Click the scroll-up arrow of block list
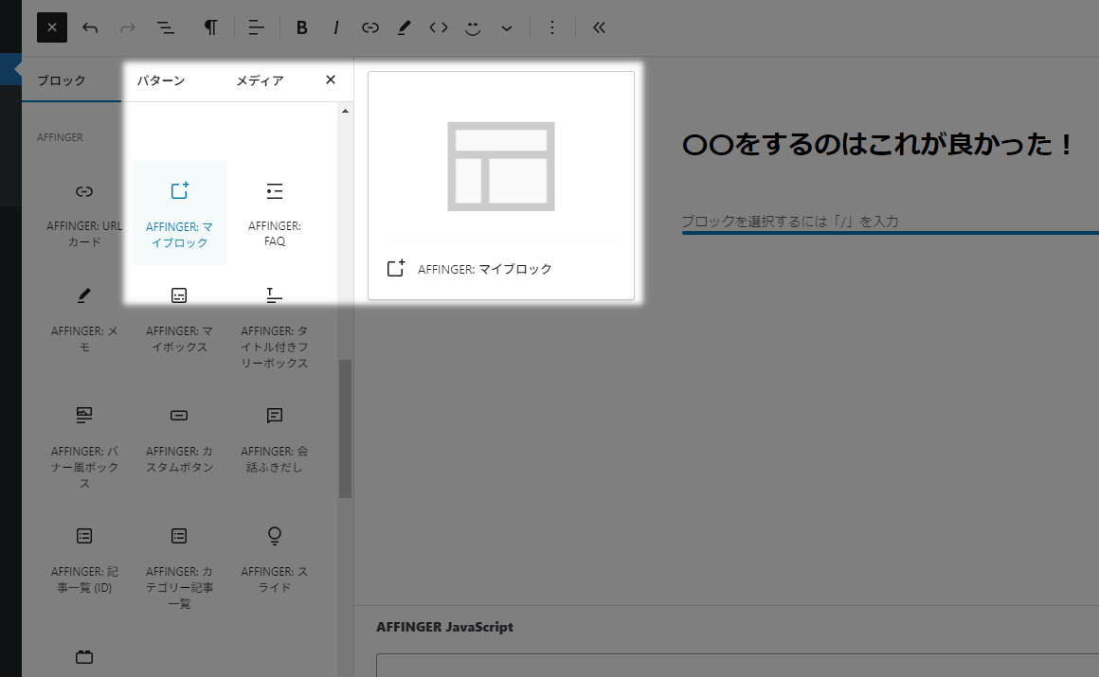Screen dimensions: 1099x677 [345, 111]
